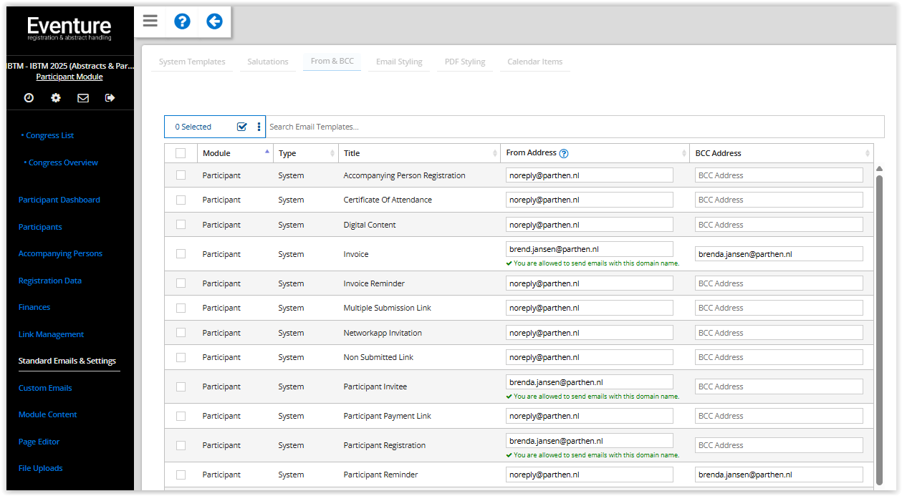Sort table by Title column arrows
Viewport: 902px width, 496px height.
(494, 153)
